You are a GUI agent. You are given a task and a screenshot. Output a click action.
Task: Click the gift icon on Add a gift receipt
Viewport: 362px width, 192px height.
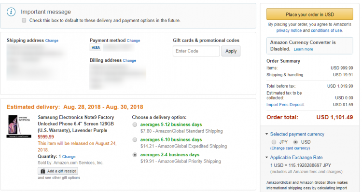point(42,171)
